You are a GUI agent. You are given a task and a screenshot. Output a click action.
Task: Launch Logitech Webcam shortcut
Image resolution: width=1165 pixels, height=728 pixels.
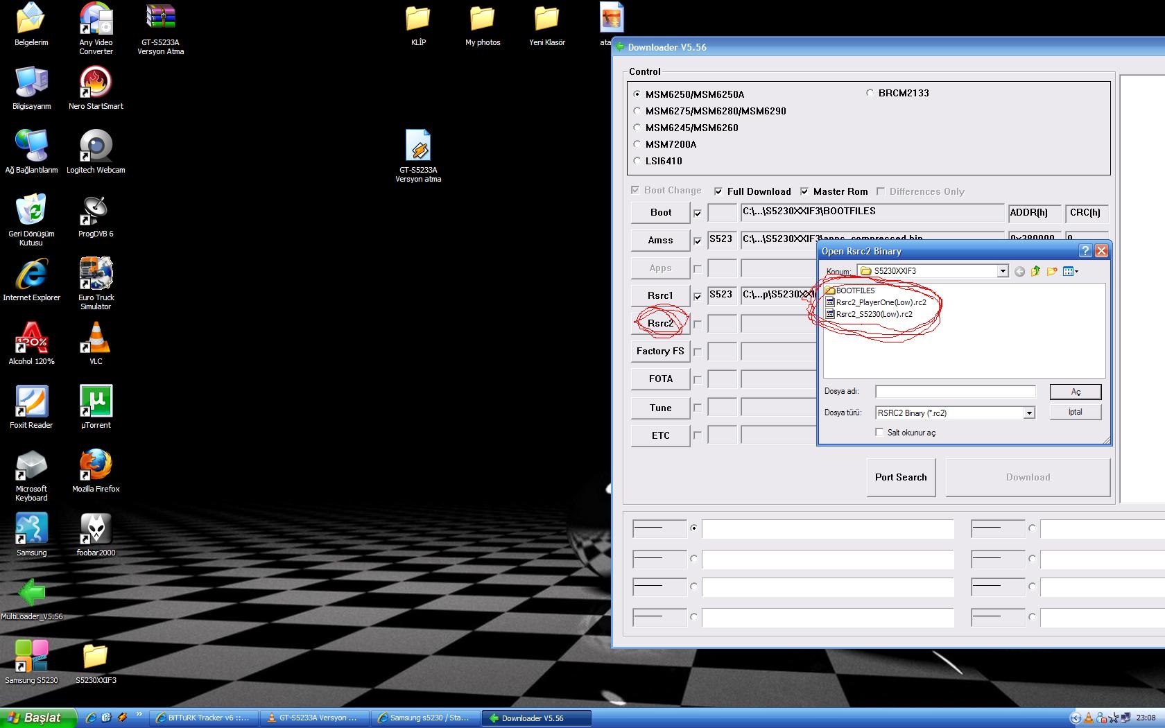tap(96, 152)
